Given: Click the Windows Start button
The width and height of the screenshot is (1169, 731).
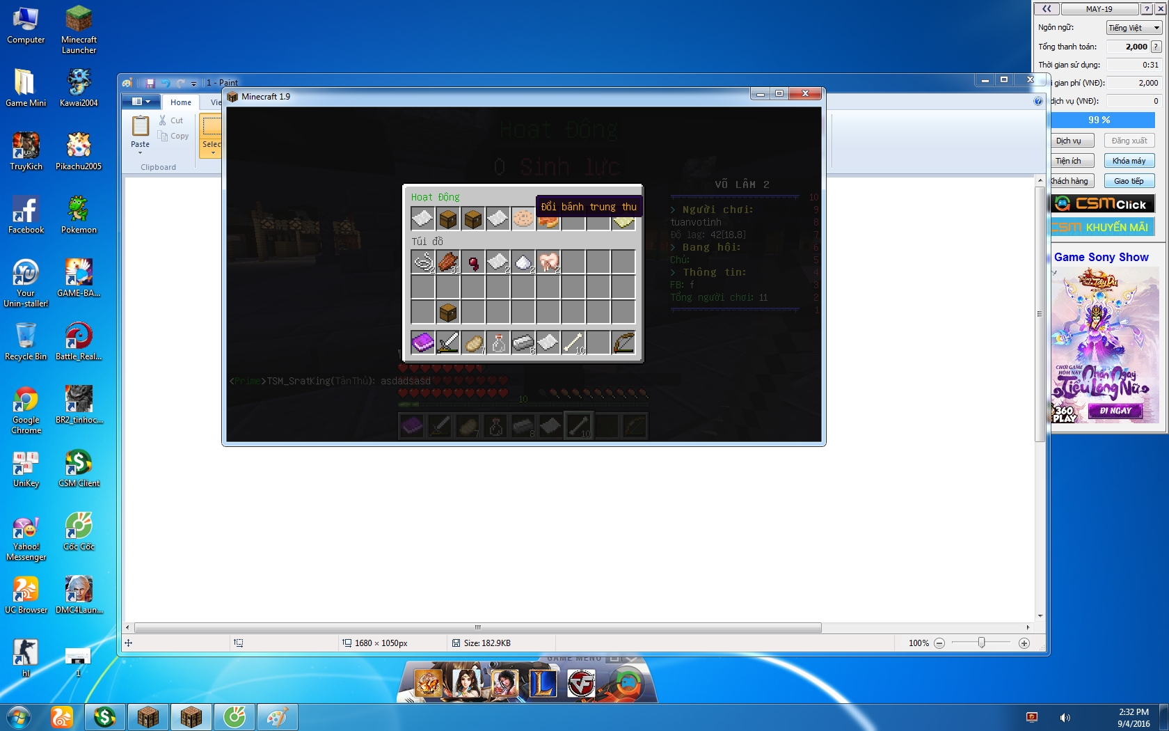Looking at the screenshot, I should 19,716.
